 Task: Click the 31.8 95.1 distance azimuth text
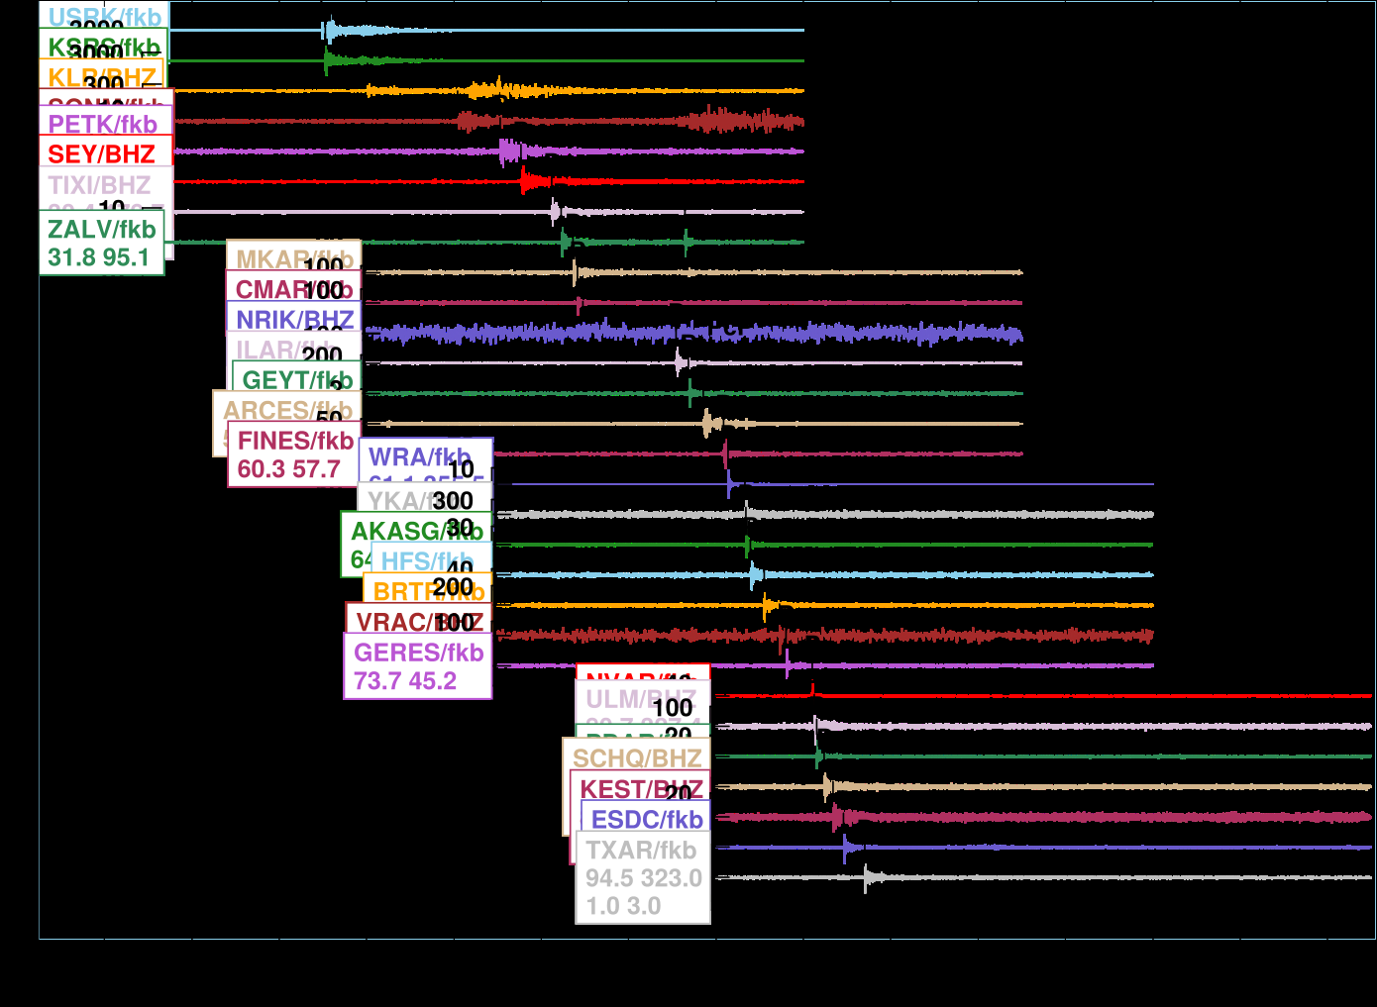[98, 257]
